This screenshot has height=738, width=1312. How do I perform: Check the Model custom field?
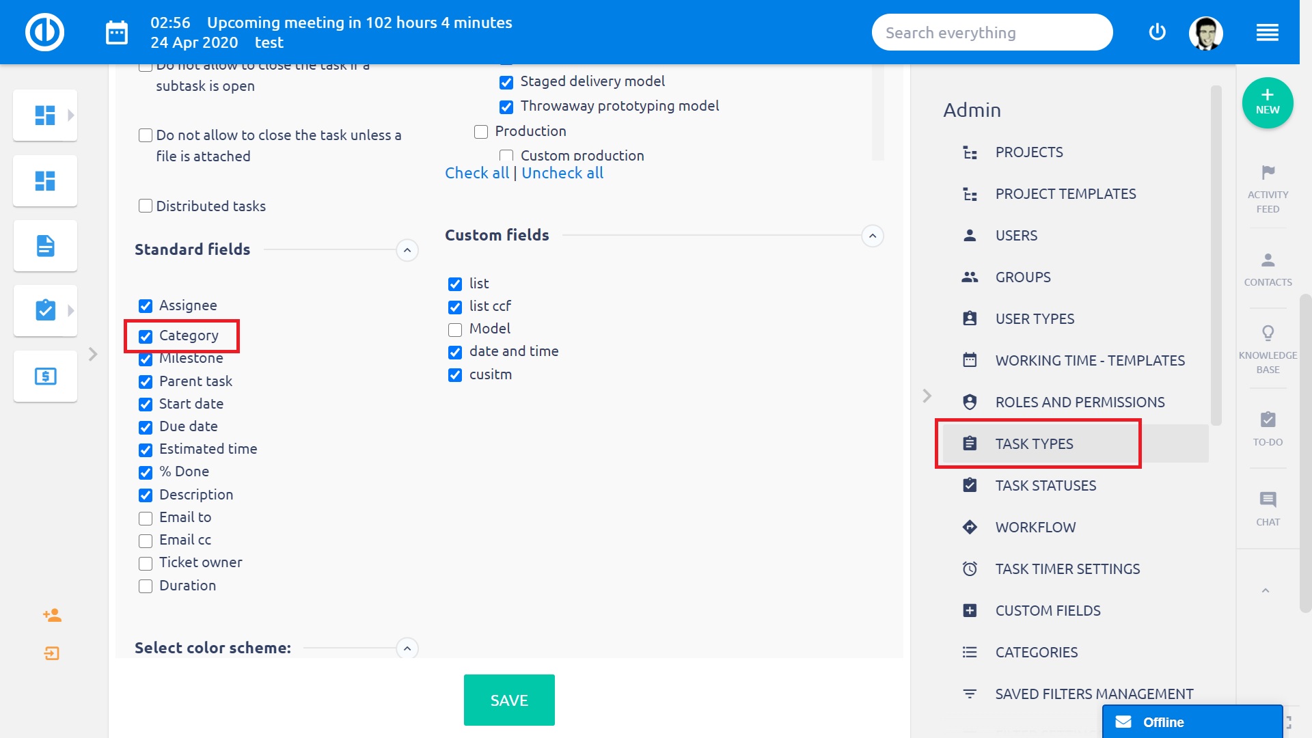[x=455, y=330]
